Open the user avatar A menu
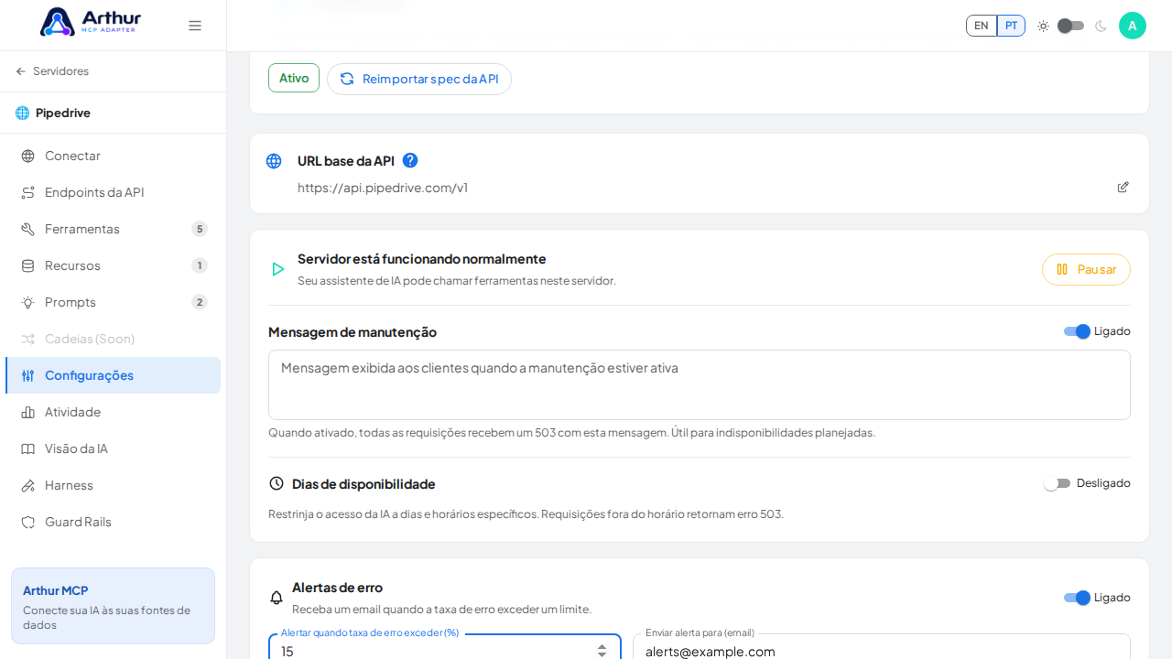Image resolution: width=1172 pixels, height=659 pixels. 1133,26
